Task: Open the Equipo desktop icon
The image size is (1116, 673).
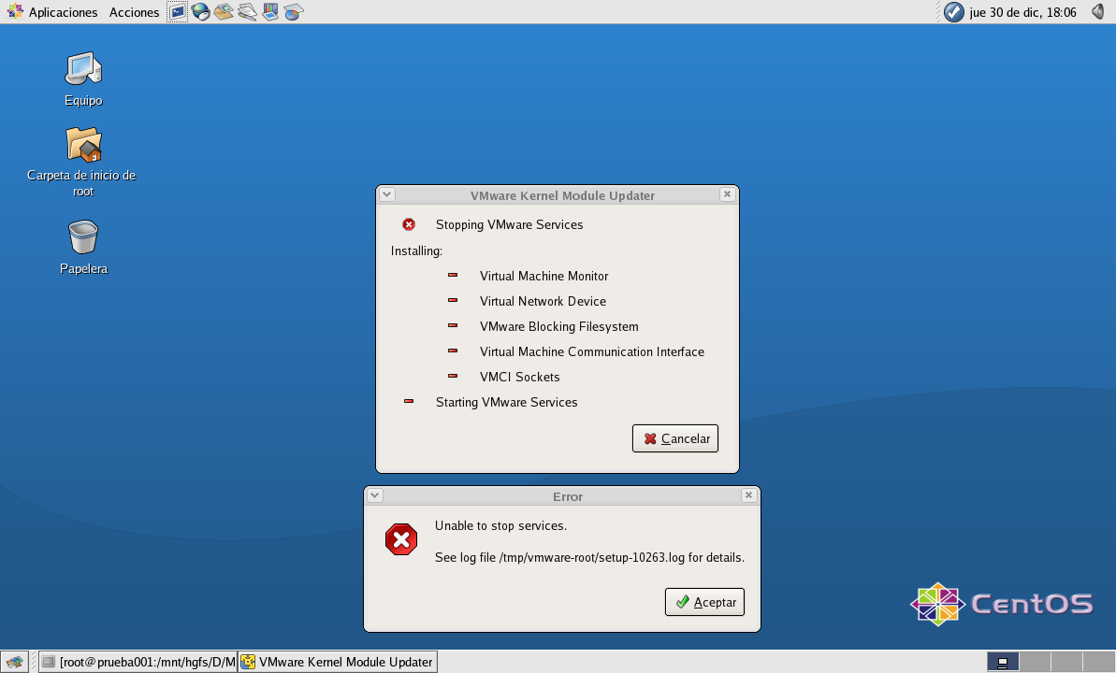Action: coord(83,79)
